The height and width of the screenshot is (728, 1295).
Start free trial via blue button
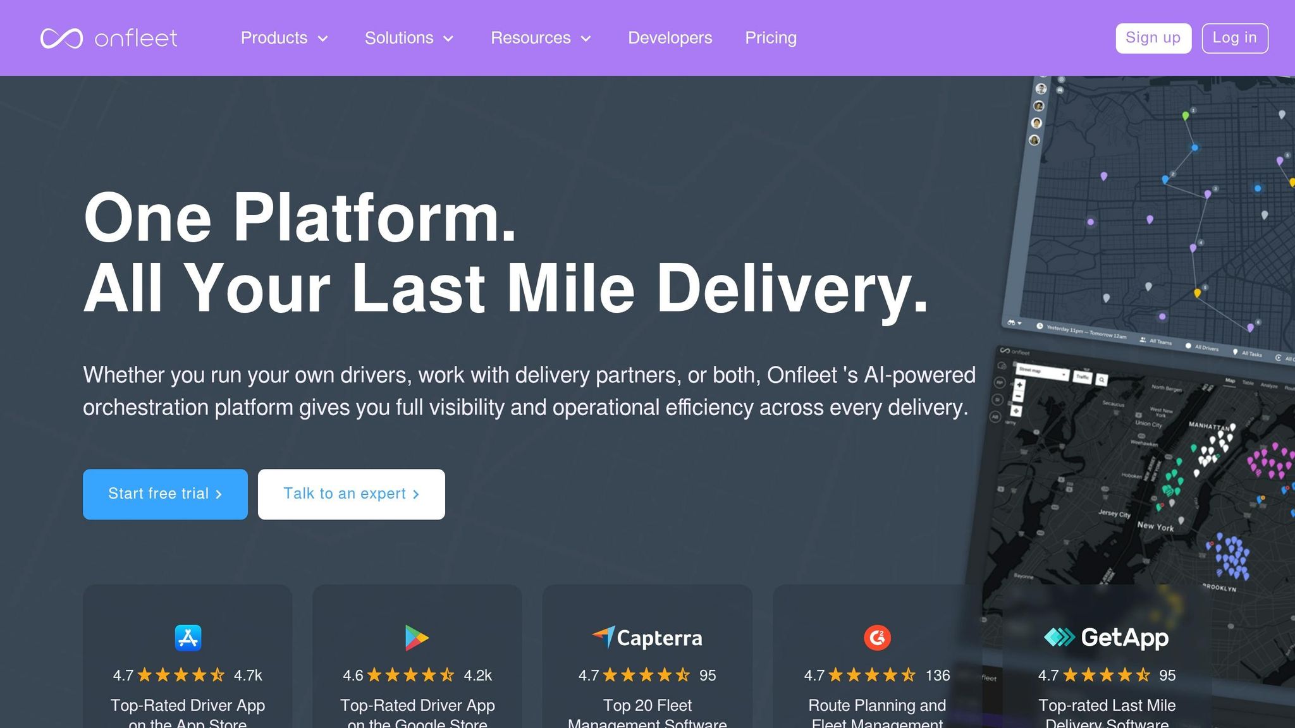tap(165, 494)
